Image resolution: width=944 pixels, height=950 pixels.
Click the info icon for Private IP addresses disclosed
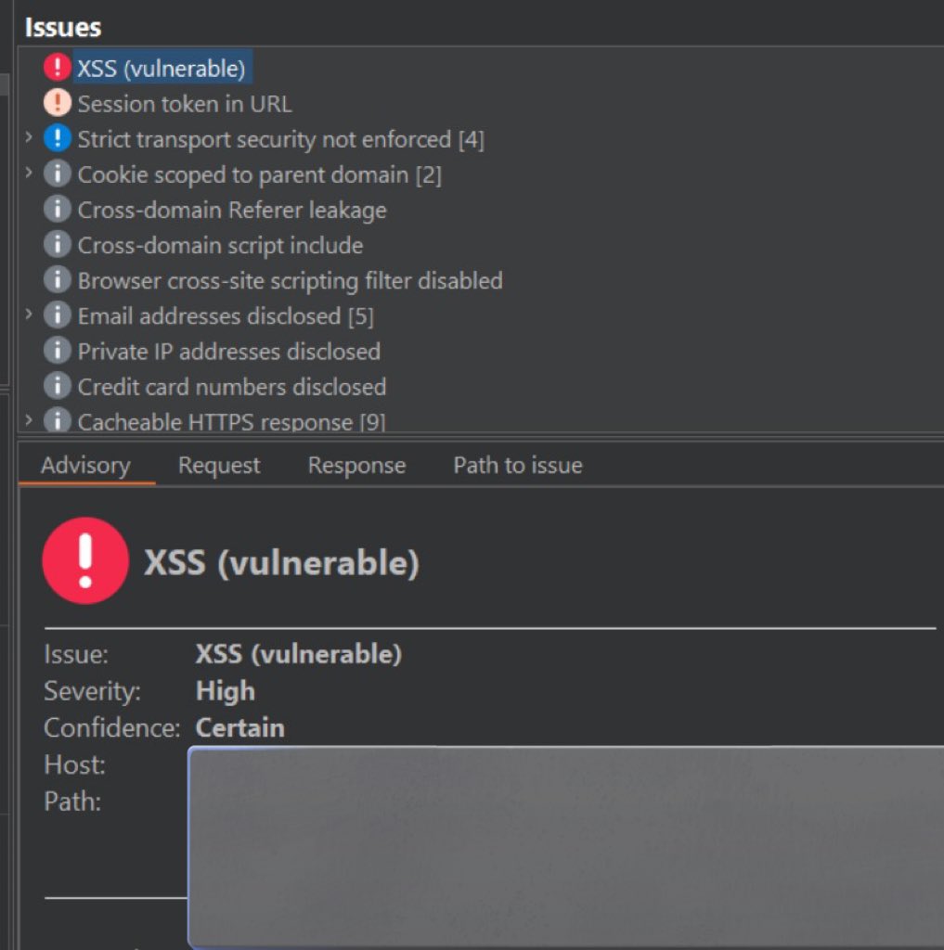pyautogui.click(x=56, y=352)
